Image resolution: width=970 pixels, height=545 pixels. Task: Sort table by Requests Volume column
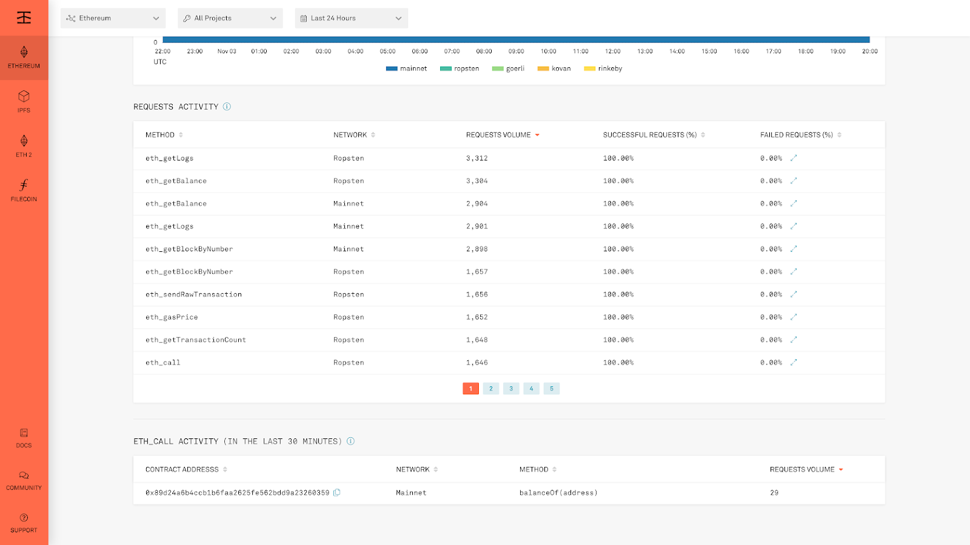503,135
